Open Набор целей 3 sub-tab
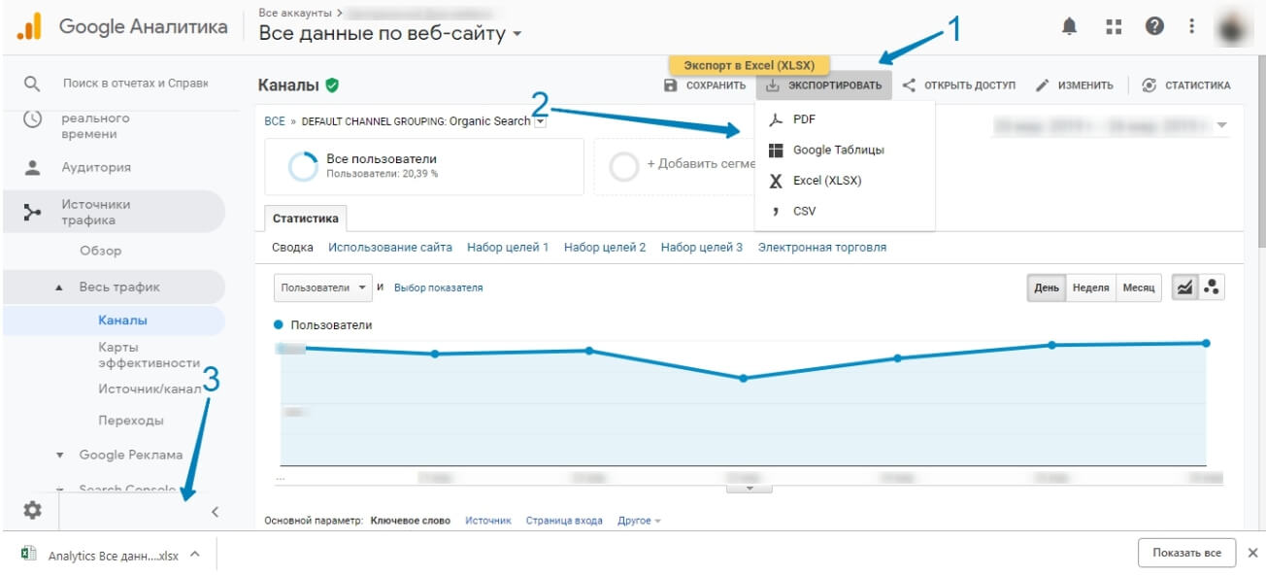The height and width of the screenshot is (575, 1266). coord(702,247)
